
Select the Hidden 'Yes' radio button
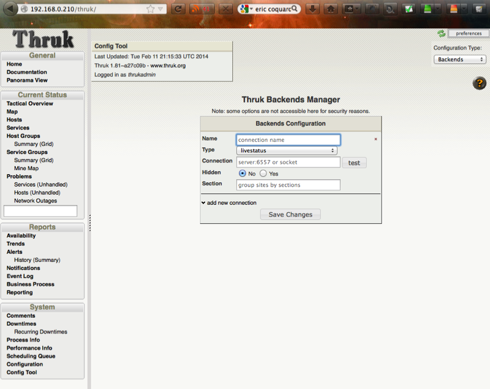coord(263,174)
